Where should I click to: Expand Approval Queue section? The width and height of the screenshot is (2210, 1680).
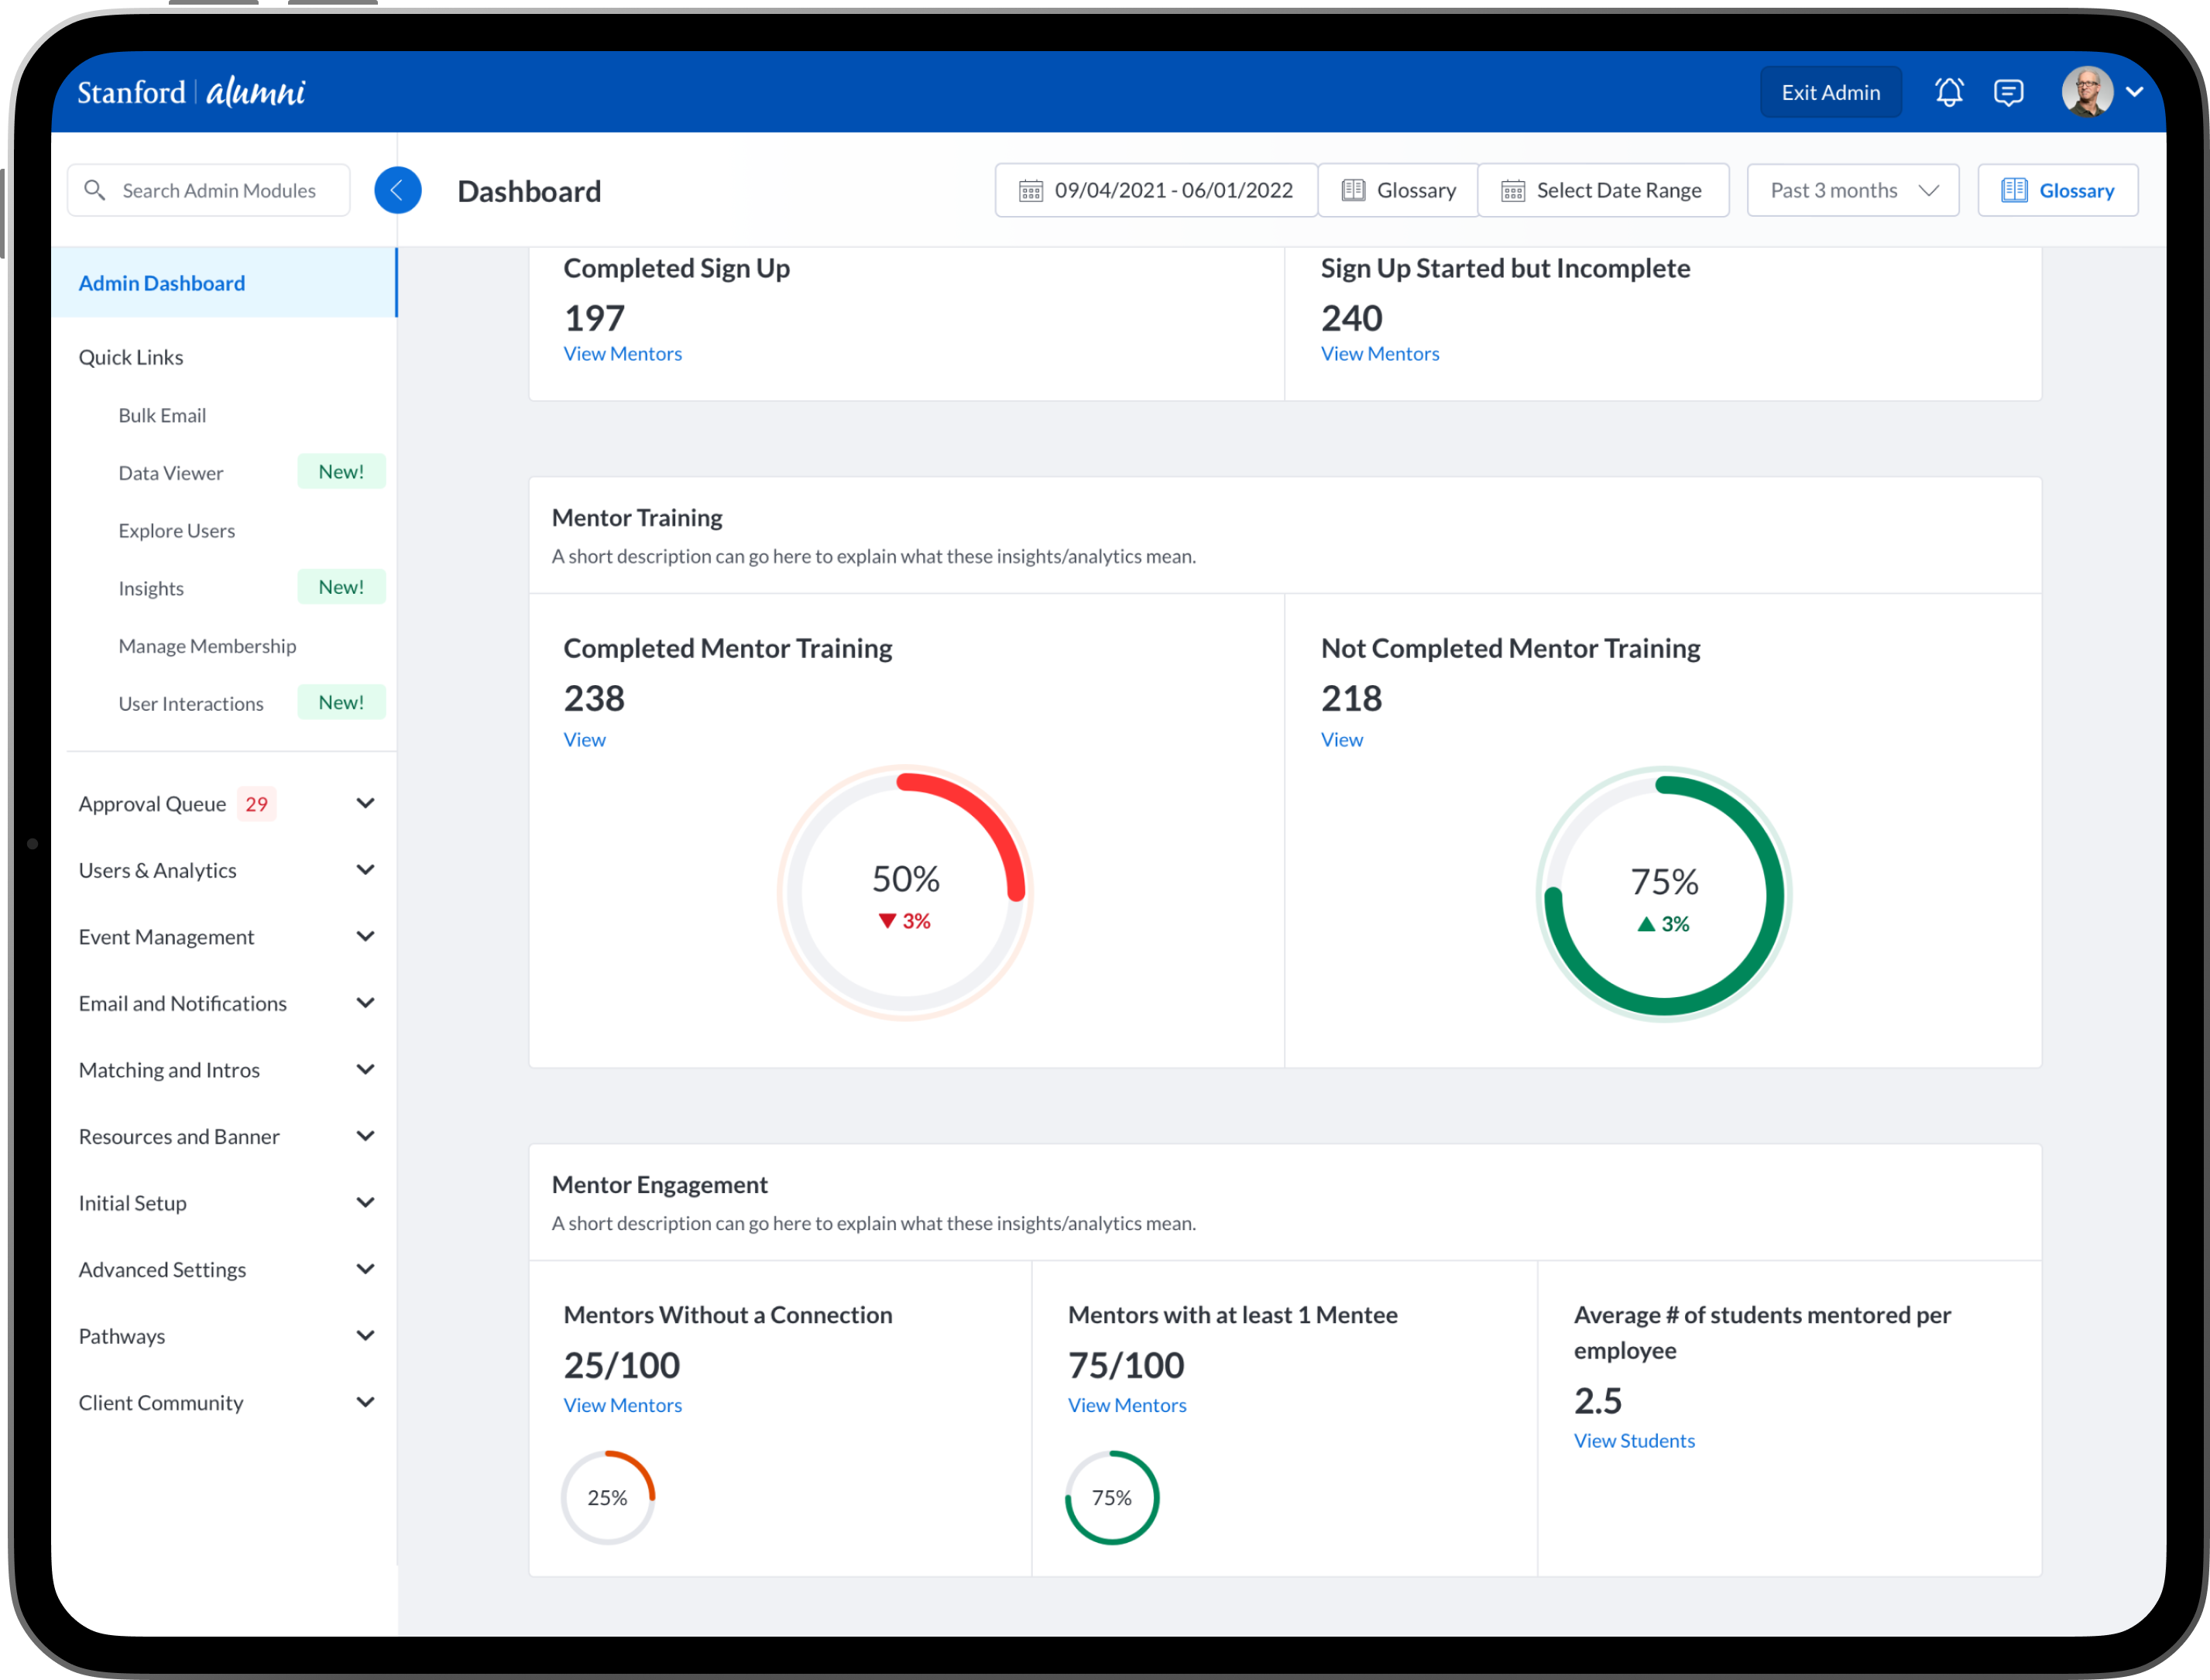[365, 803]
